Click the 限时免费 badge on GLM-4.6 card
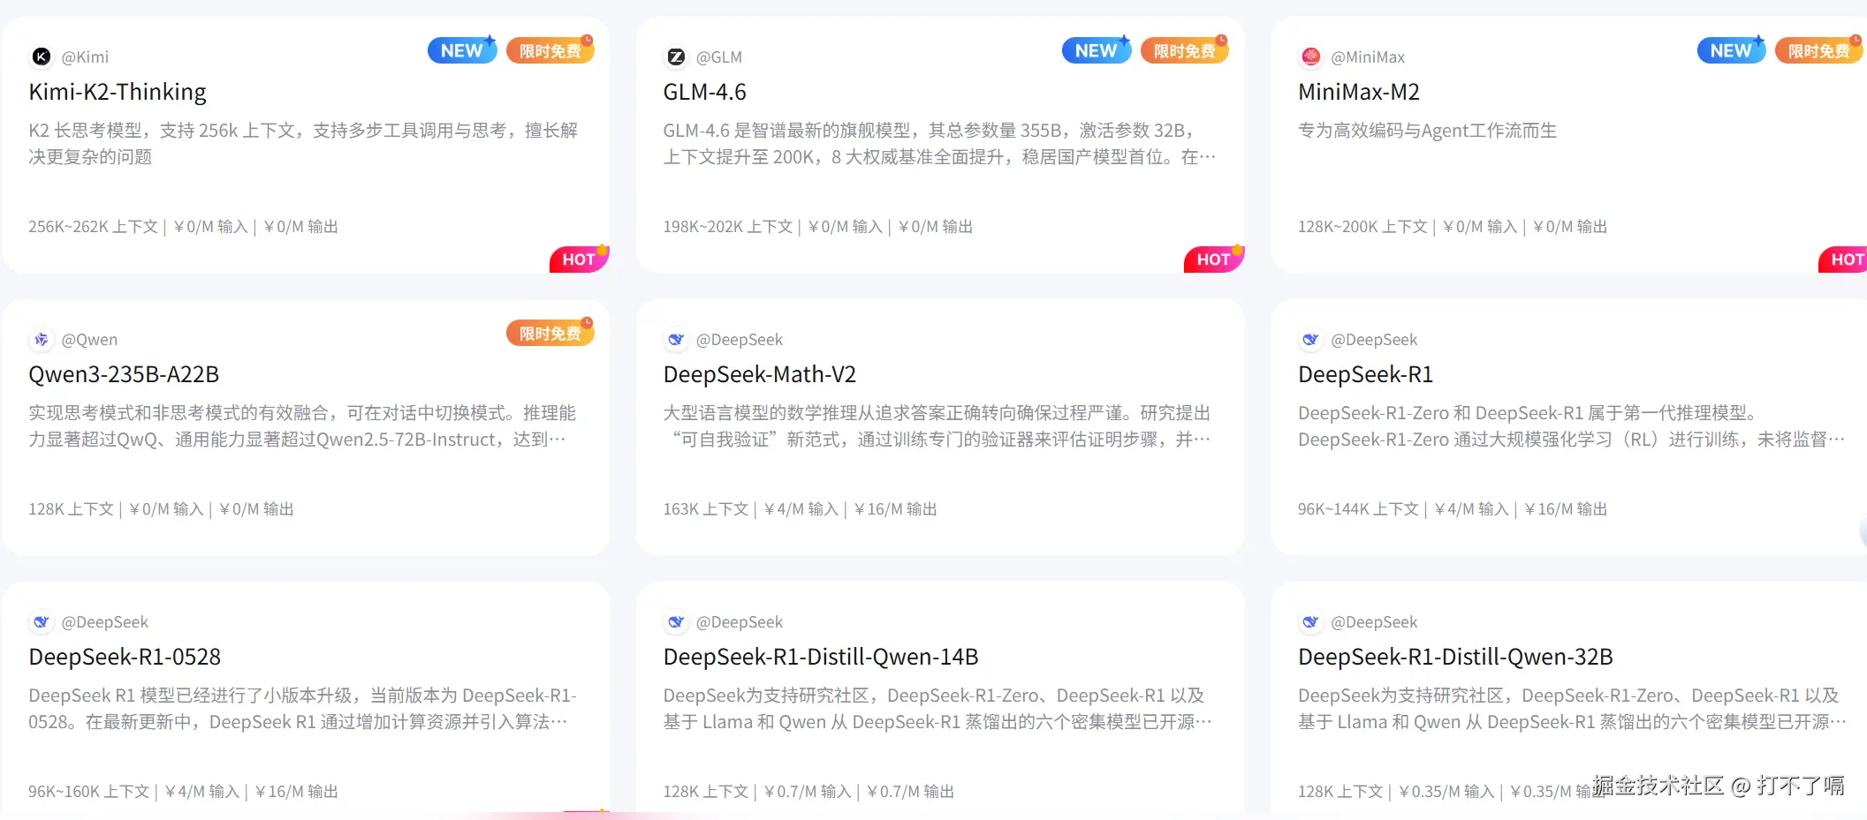Screen dimensions: 1867x820 pyautogui.click(x=1184, y=50)
